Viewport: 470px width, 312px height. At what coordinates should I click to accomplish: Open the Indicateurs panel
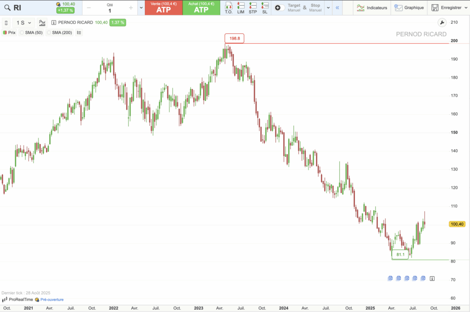[x=374, y=7]
